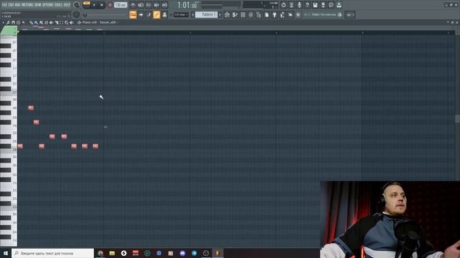Screen dimensions: 460x258
Task: Click the 130 tempo field
Action: [x=120, y=5]
